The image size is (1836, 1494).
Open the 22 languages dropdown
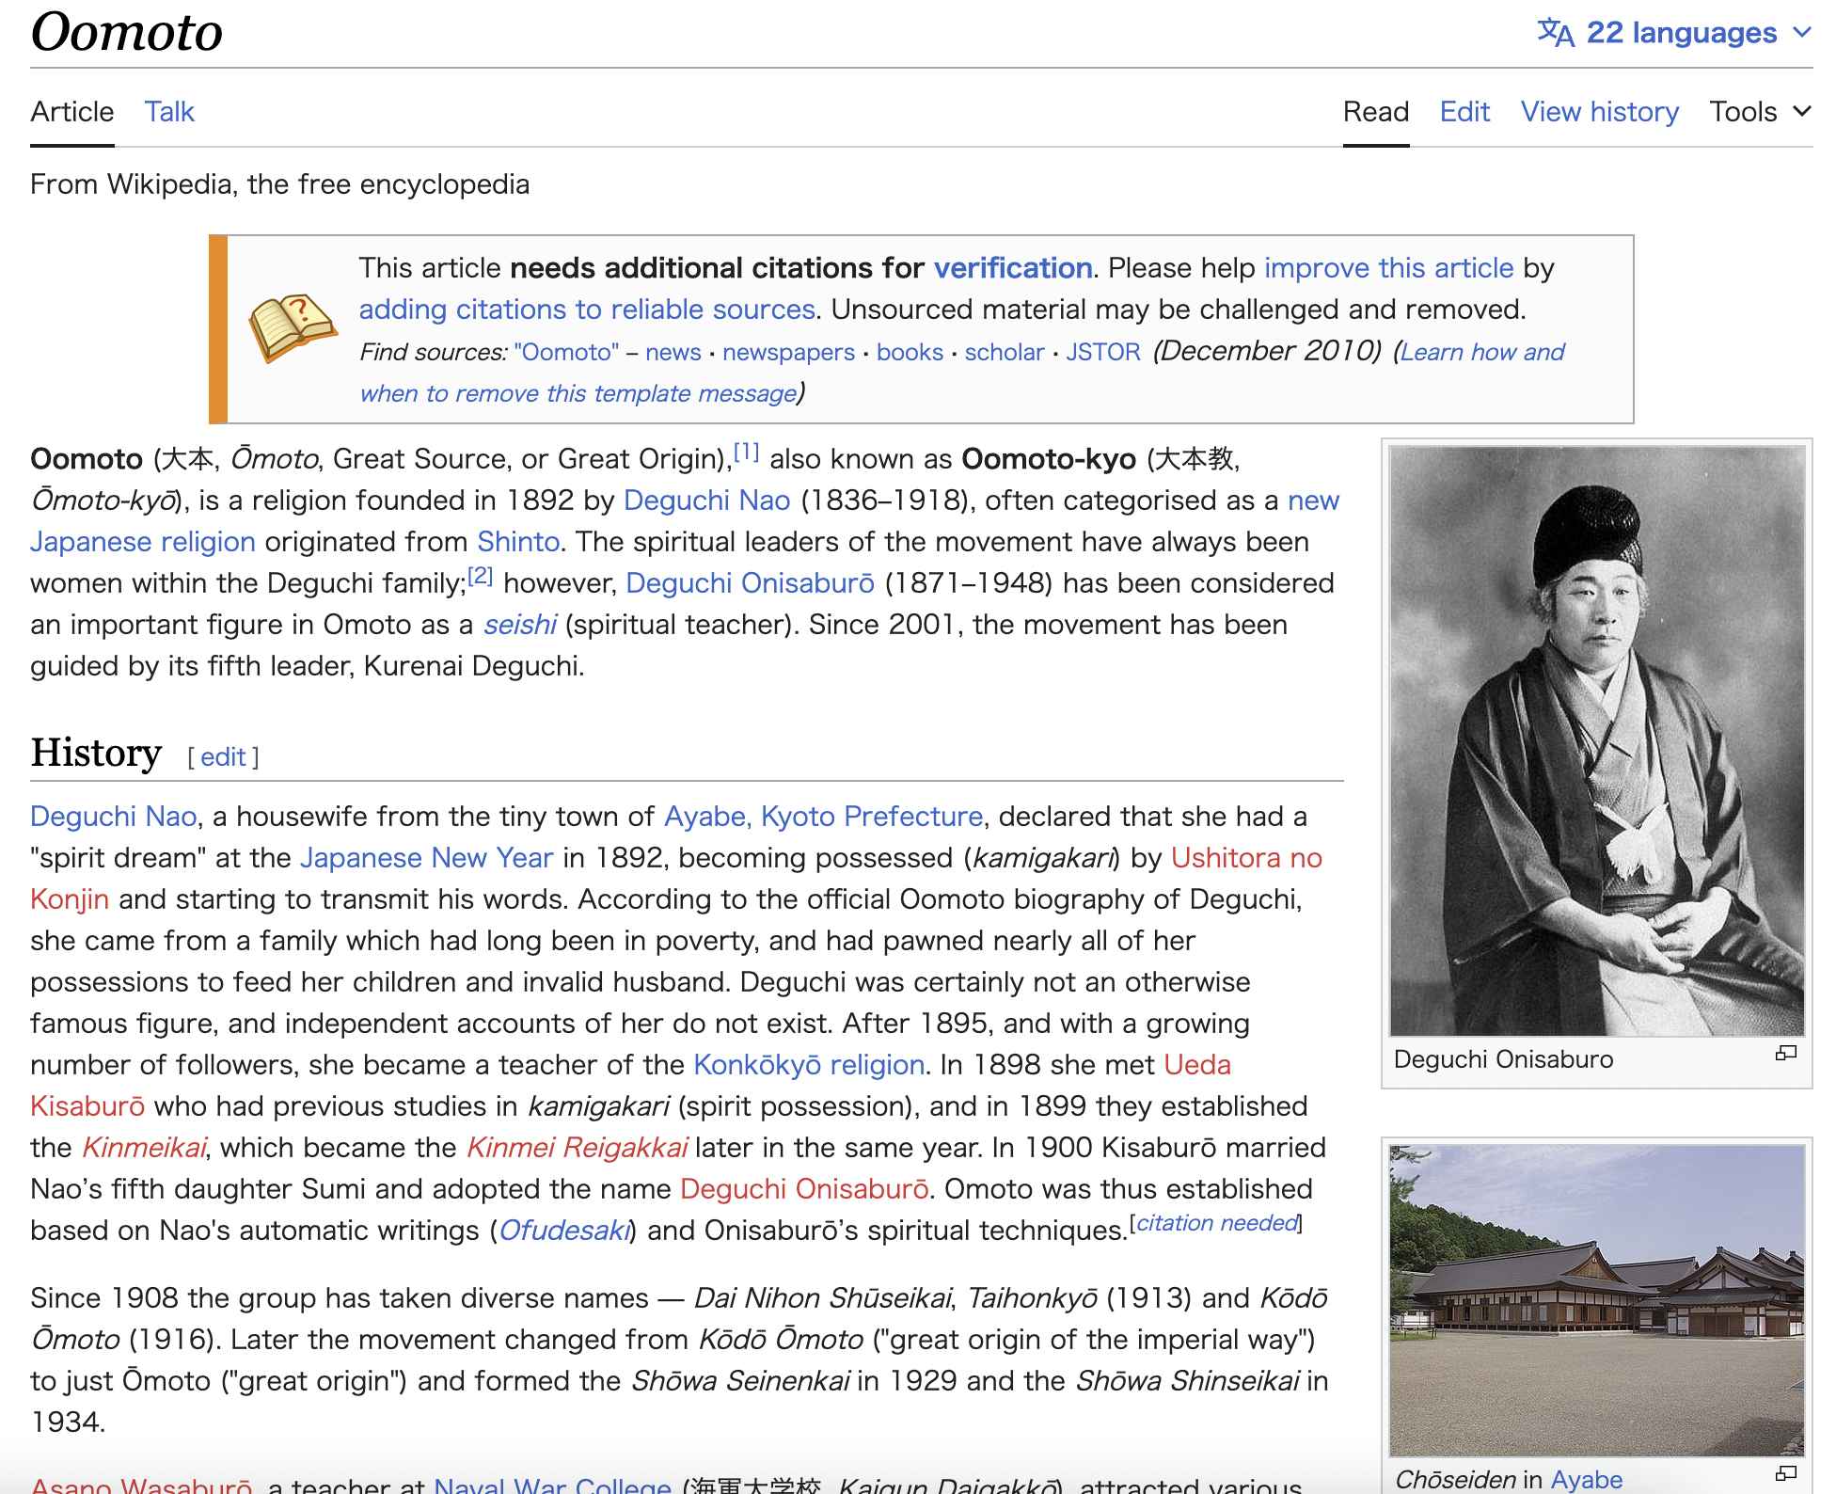(x=1674, y=33)
